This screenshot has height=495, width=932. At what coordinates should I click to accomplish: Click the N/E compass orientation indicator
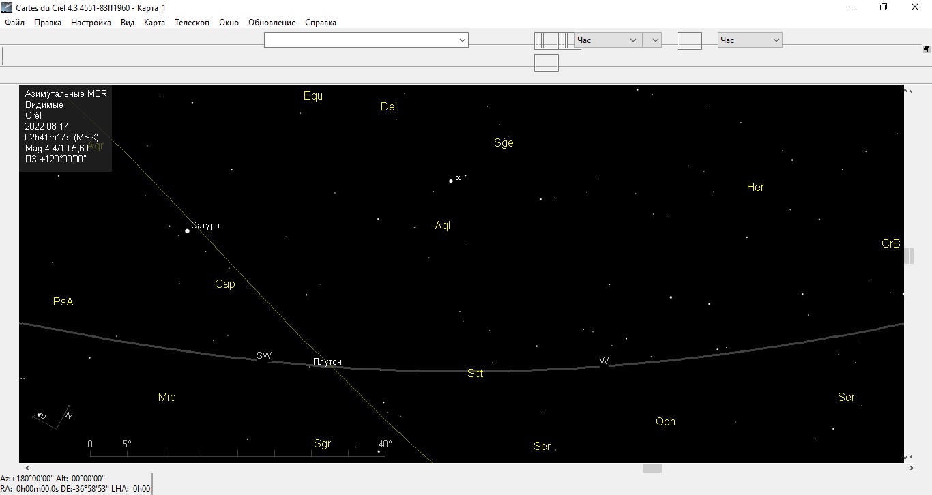53,417
